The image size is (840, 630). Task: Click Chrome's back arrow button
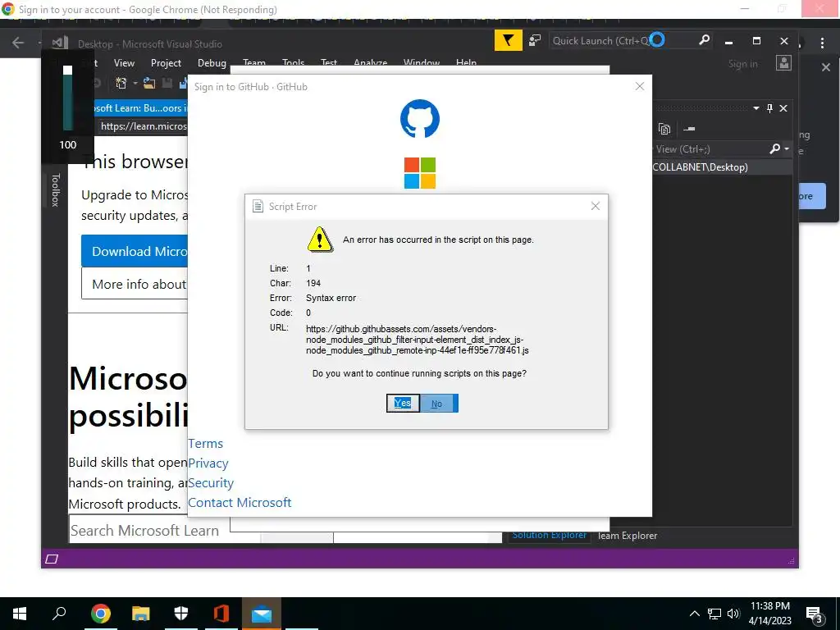pos(18,43)
